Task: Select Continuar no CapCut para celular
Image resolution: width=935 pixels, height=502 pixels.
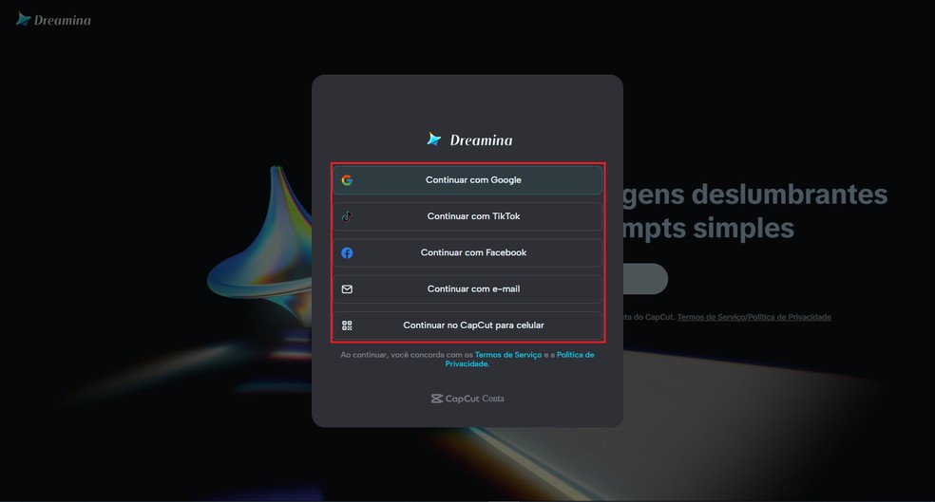Action: (467, 325)
